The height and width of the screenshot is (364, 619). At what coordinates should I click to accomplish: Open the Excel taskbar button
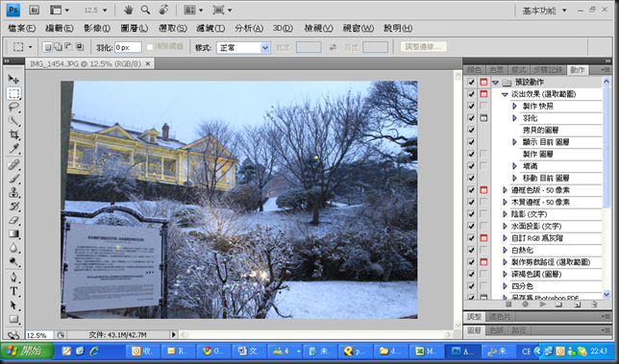click(427, 351)
